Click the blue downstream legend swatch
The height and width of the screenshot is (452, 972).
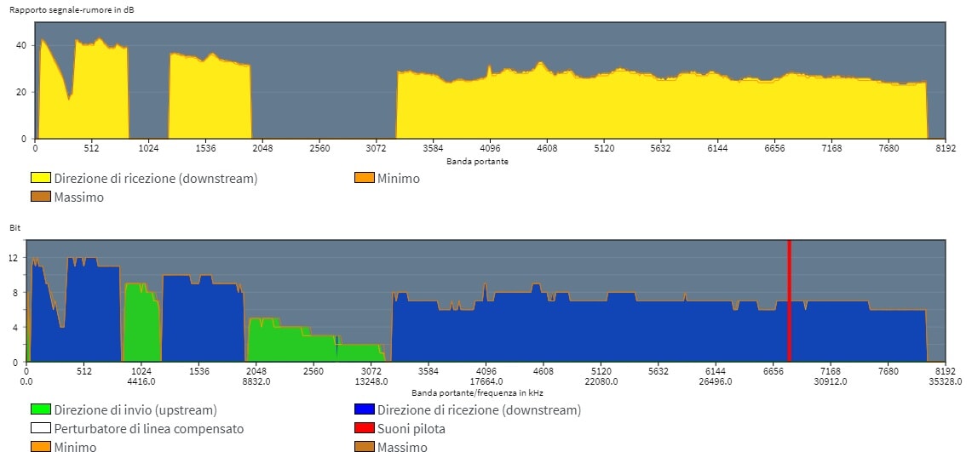pyautogui.click(x=364, y=410)
